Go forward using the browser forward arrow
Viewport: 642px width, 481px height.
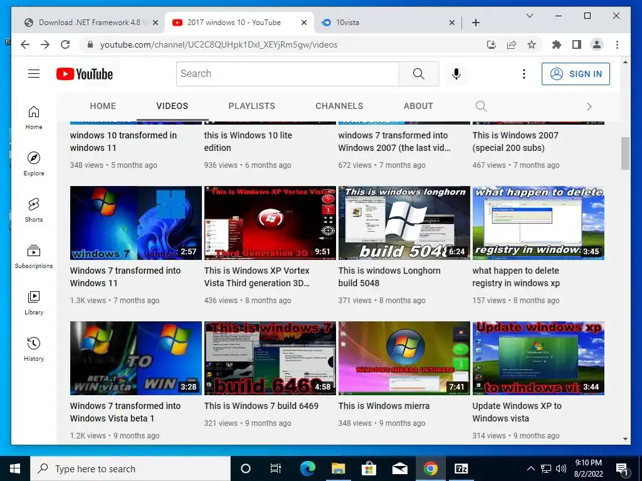tap(45, 44)
